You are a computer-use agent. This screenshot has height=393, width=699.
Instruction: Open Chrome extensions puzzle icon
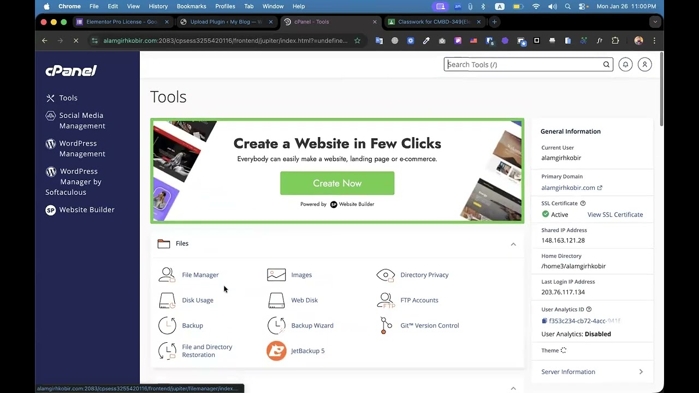[615, 40]
